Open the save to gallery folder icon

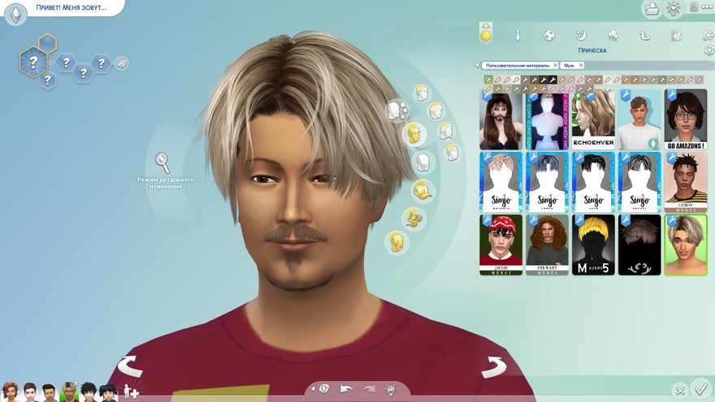point(651,9)
